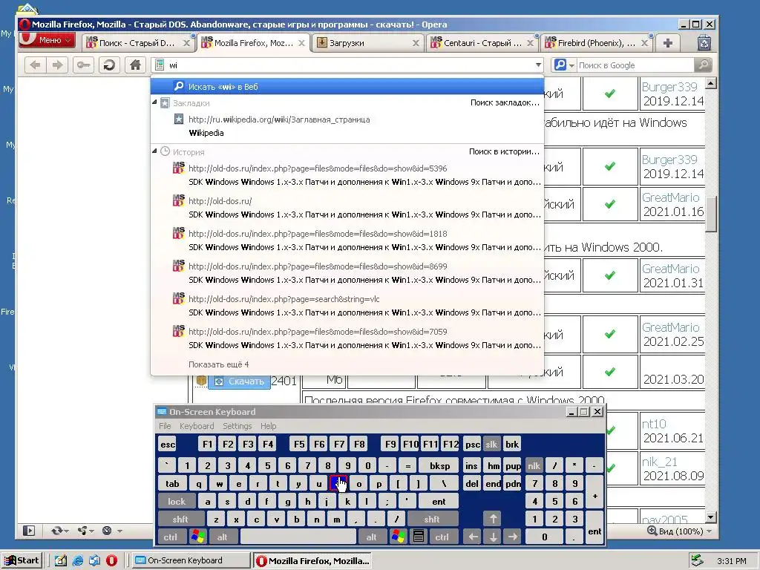Open history entry ending with id=8699
Viewport: 760px width, 570px height.
point(347,273)
